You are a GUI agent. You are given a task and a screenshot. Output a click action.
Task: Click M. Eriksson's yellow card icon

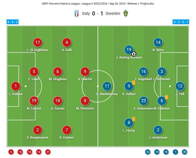coord(167,97)
